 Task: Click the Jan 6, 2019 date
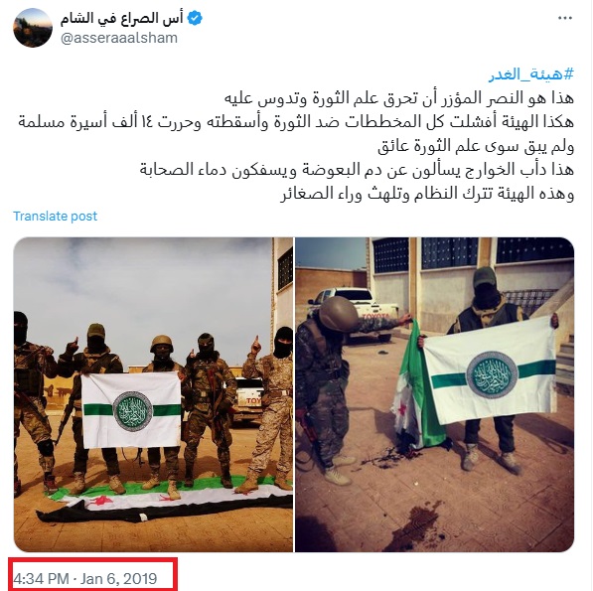point(118,578)
